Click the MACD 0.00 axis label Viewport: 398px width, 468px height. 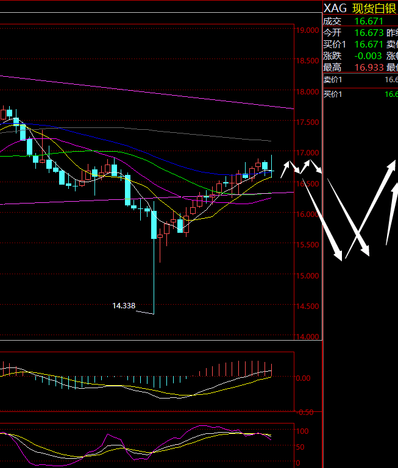[303, 378]
